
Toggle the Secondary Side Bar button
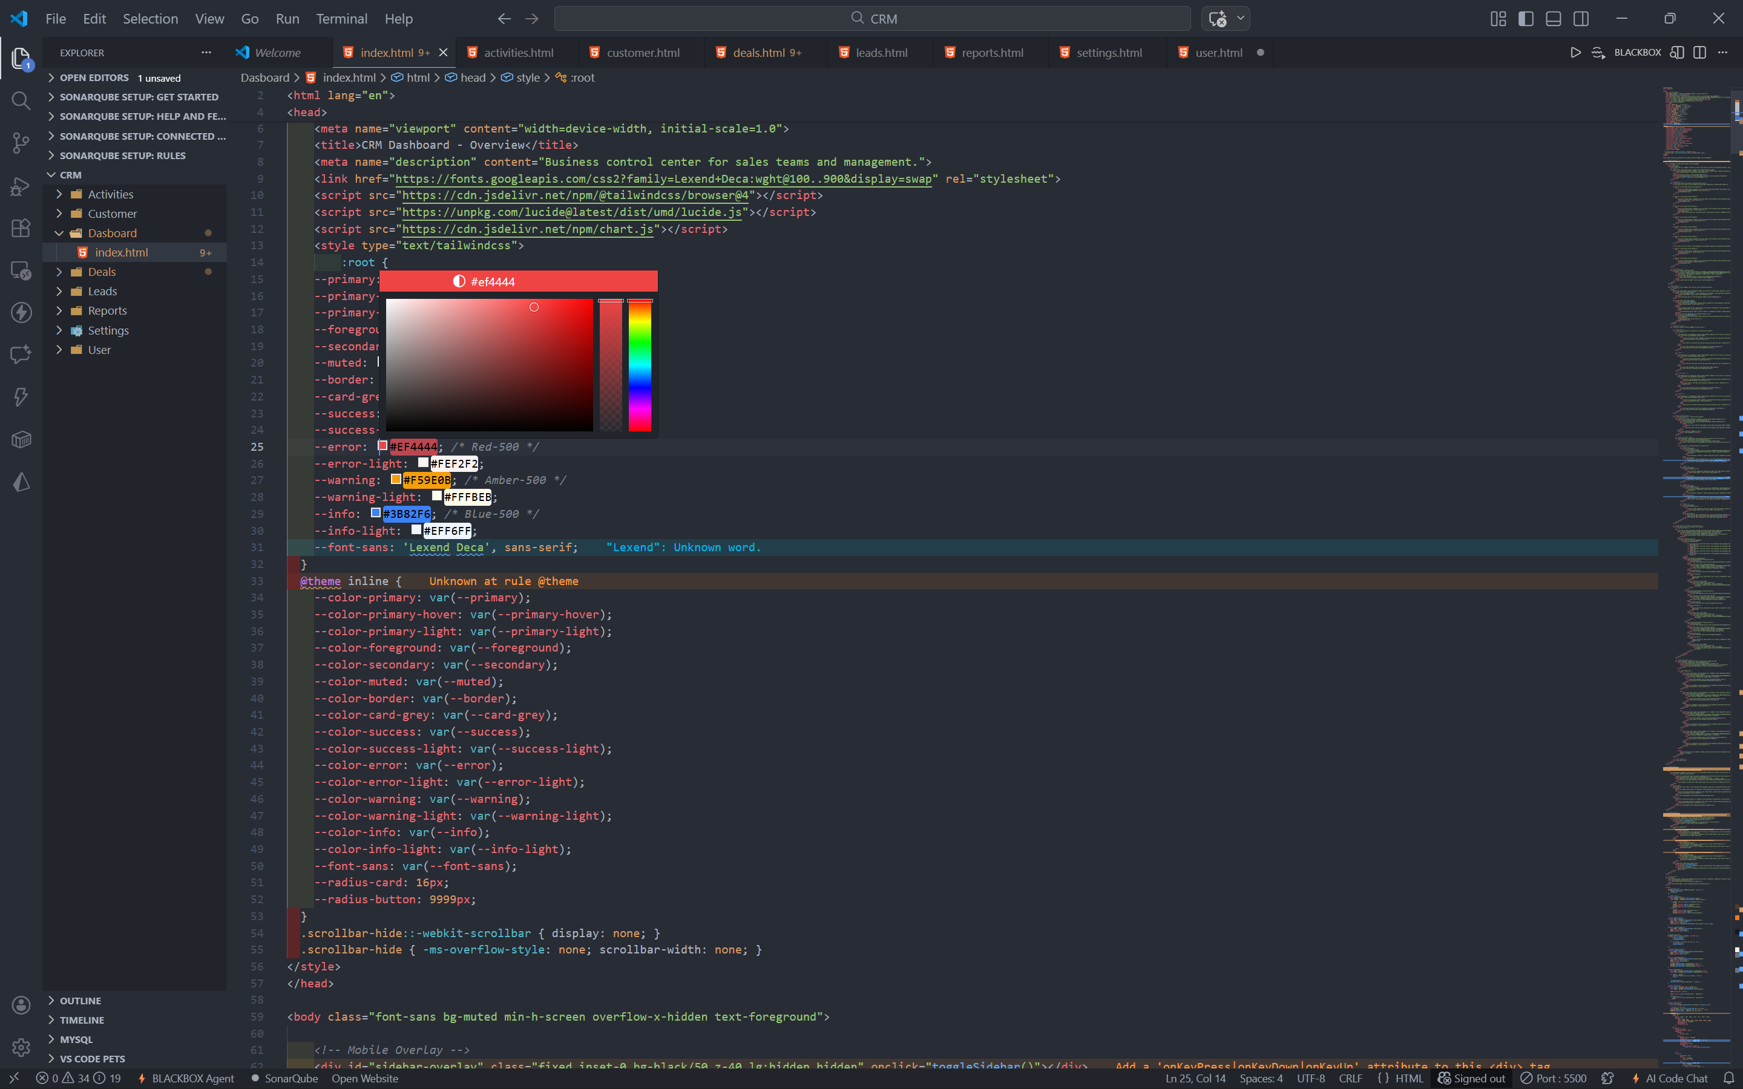point(1581,19)
